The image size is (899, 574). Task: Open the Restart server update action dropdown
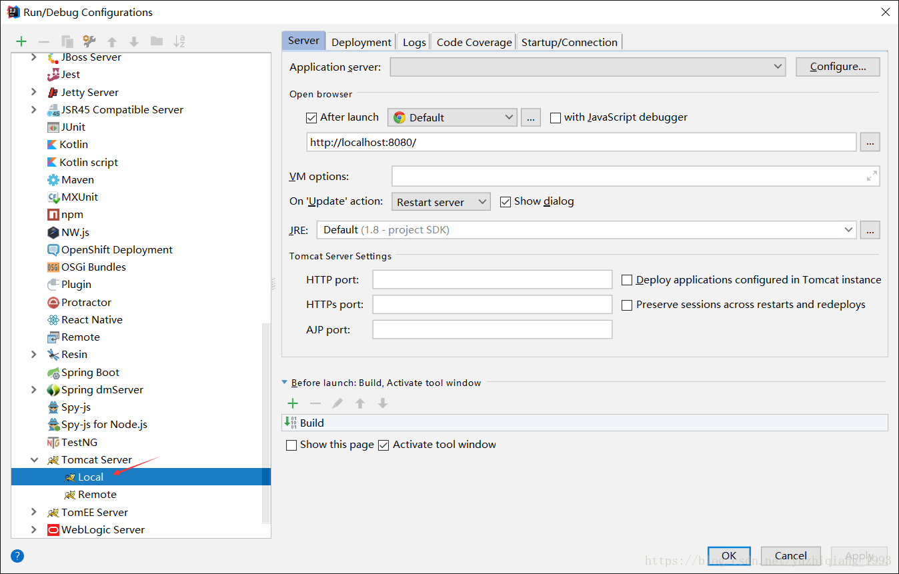(x=441, y=201)
